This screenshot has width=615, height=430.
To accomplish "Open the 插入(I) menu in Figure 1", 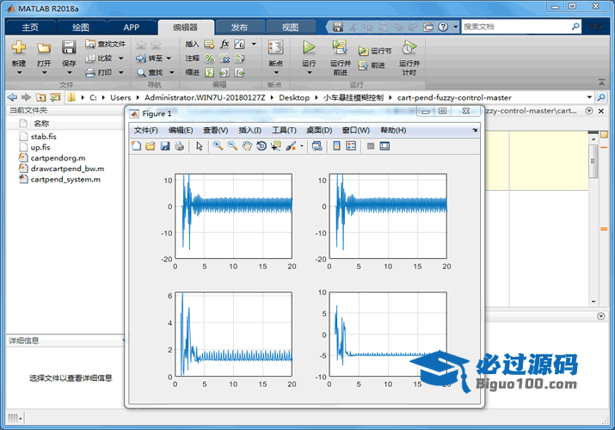I will 249,130.
